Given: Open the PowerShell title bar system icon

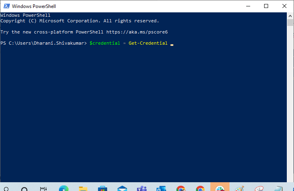Looking at the screenshot, I should coord(6,6).
